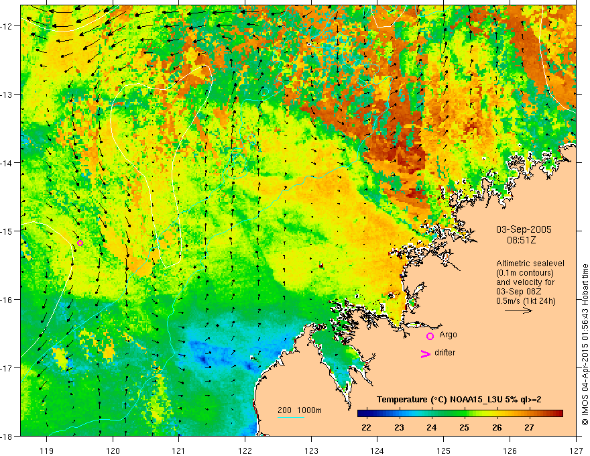The width and height of the screenshot is (590, 456).
Task: Click the cyan 200 1000m isobath line sample
Action: tap(291, 417)
